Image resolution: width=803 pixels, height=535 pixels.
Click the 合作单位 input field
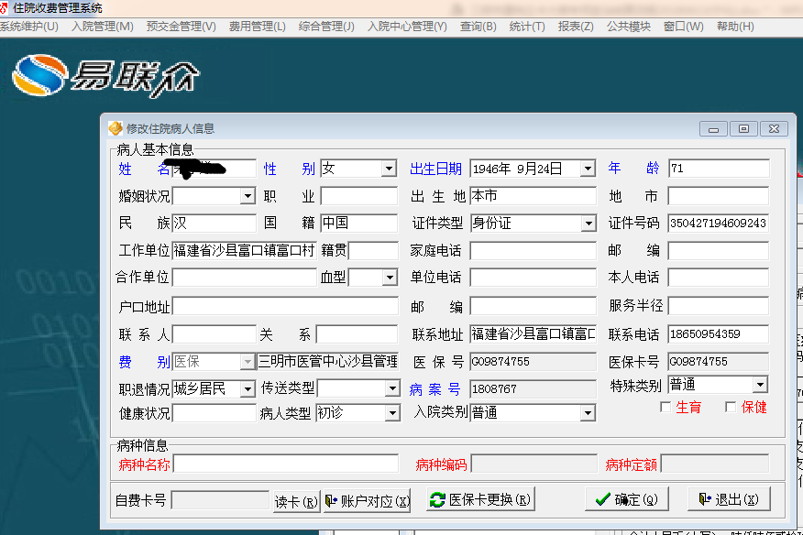coord(244,278)
